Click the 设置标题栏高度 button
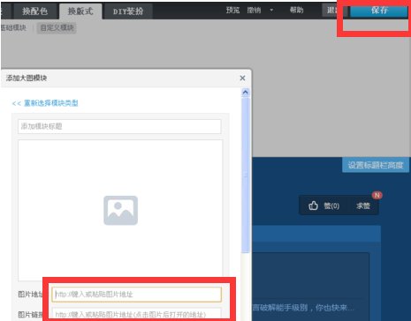This screenshot has width=411, height=321. 376,165
